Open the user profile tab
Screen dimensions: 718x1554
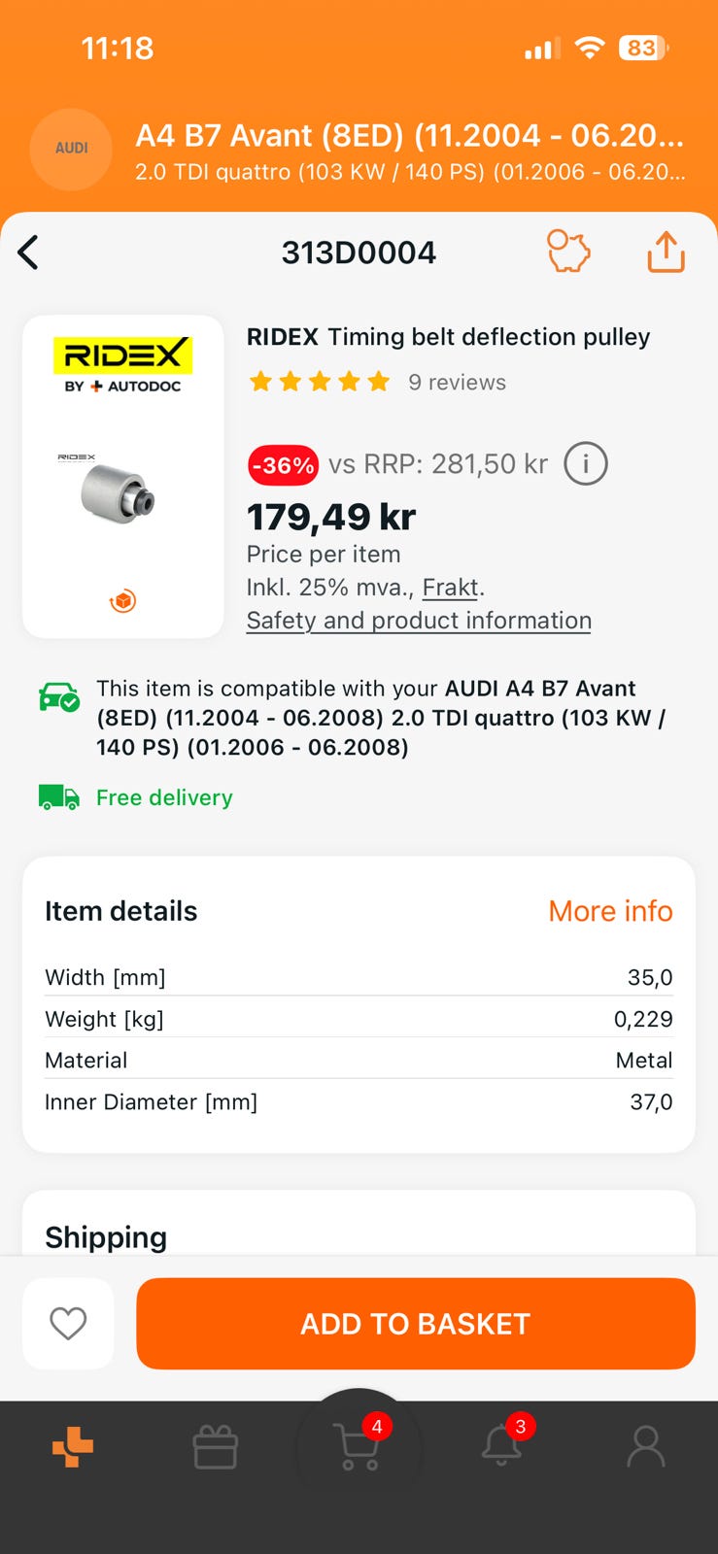645,1447
